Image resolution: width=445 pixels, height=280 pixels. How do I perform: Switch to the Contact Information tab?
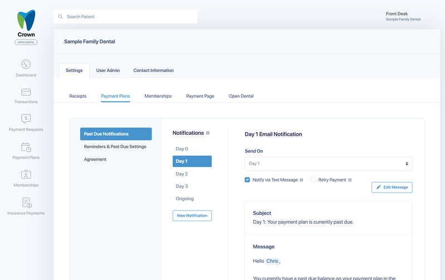154,70
